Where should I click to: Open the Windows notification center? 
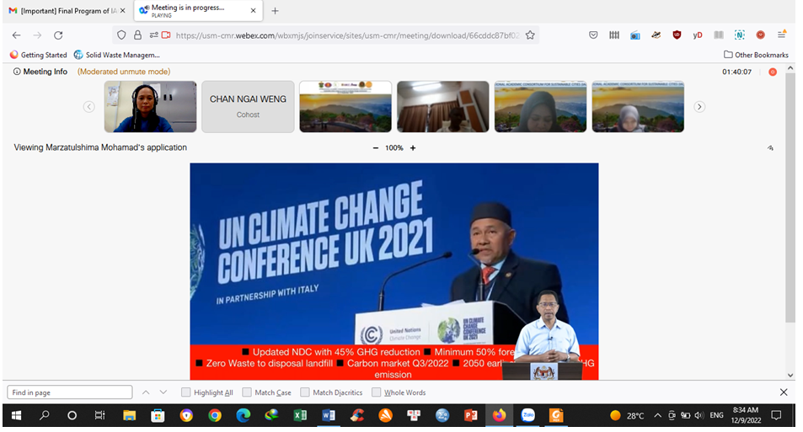pyautogui.click(x=776, y=416)
